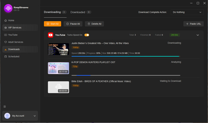Toggle the Turbo-Speed switch off
Screen dimensions: 208x123
(87, 35)
